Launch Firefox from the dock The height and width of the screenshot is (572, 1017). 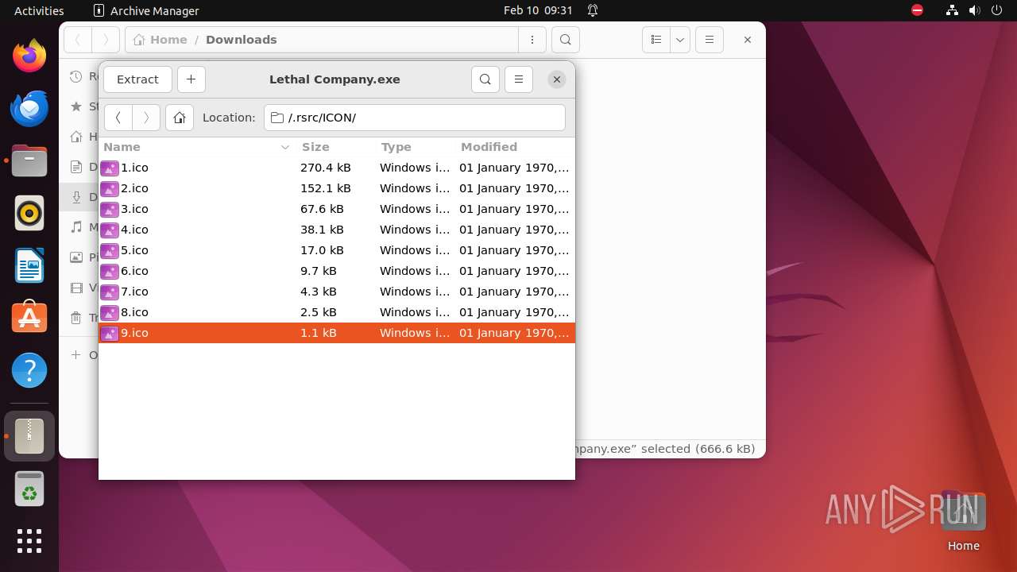pos(29,56)
